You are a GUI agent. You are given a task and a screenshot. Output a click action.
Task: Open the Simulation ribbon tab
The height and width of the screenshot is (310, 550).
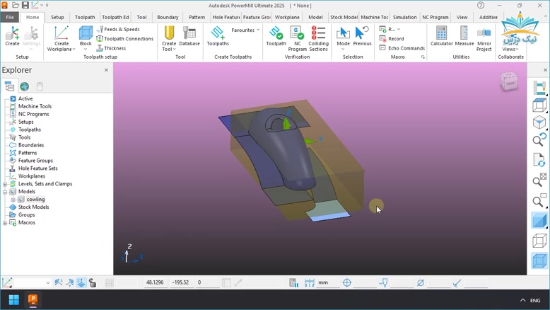pos(404,17)
